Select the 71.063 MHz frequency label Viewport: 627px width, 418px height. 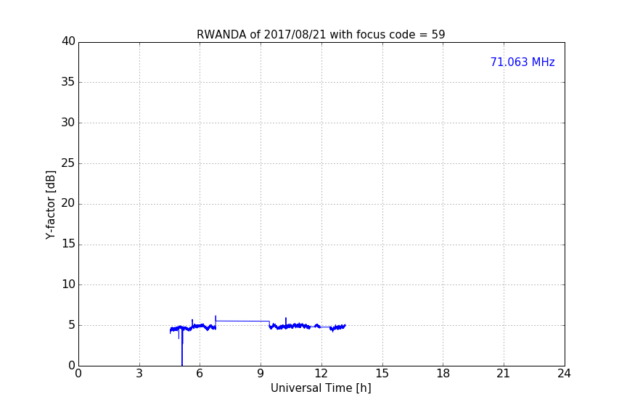point(522,62)
